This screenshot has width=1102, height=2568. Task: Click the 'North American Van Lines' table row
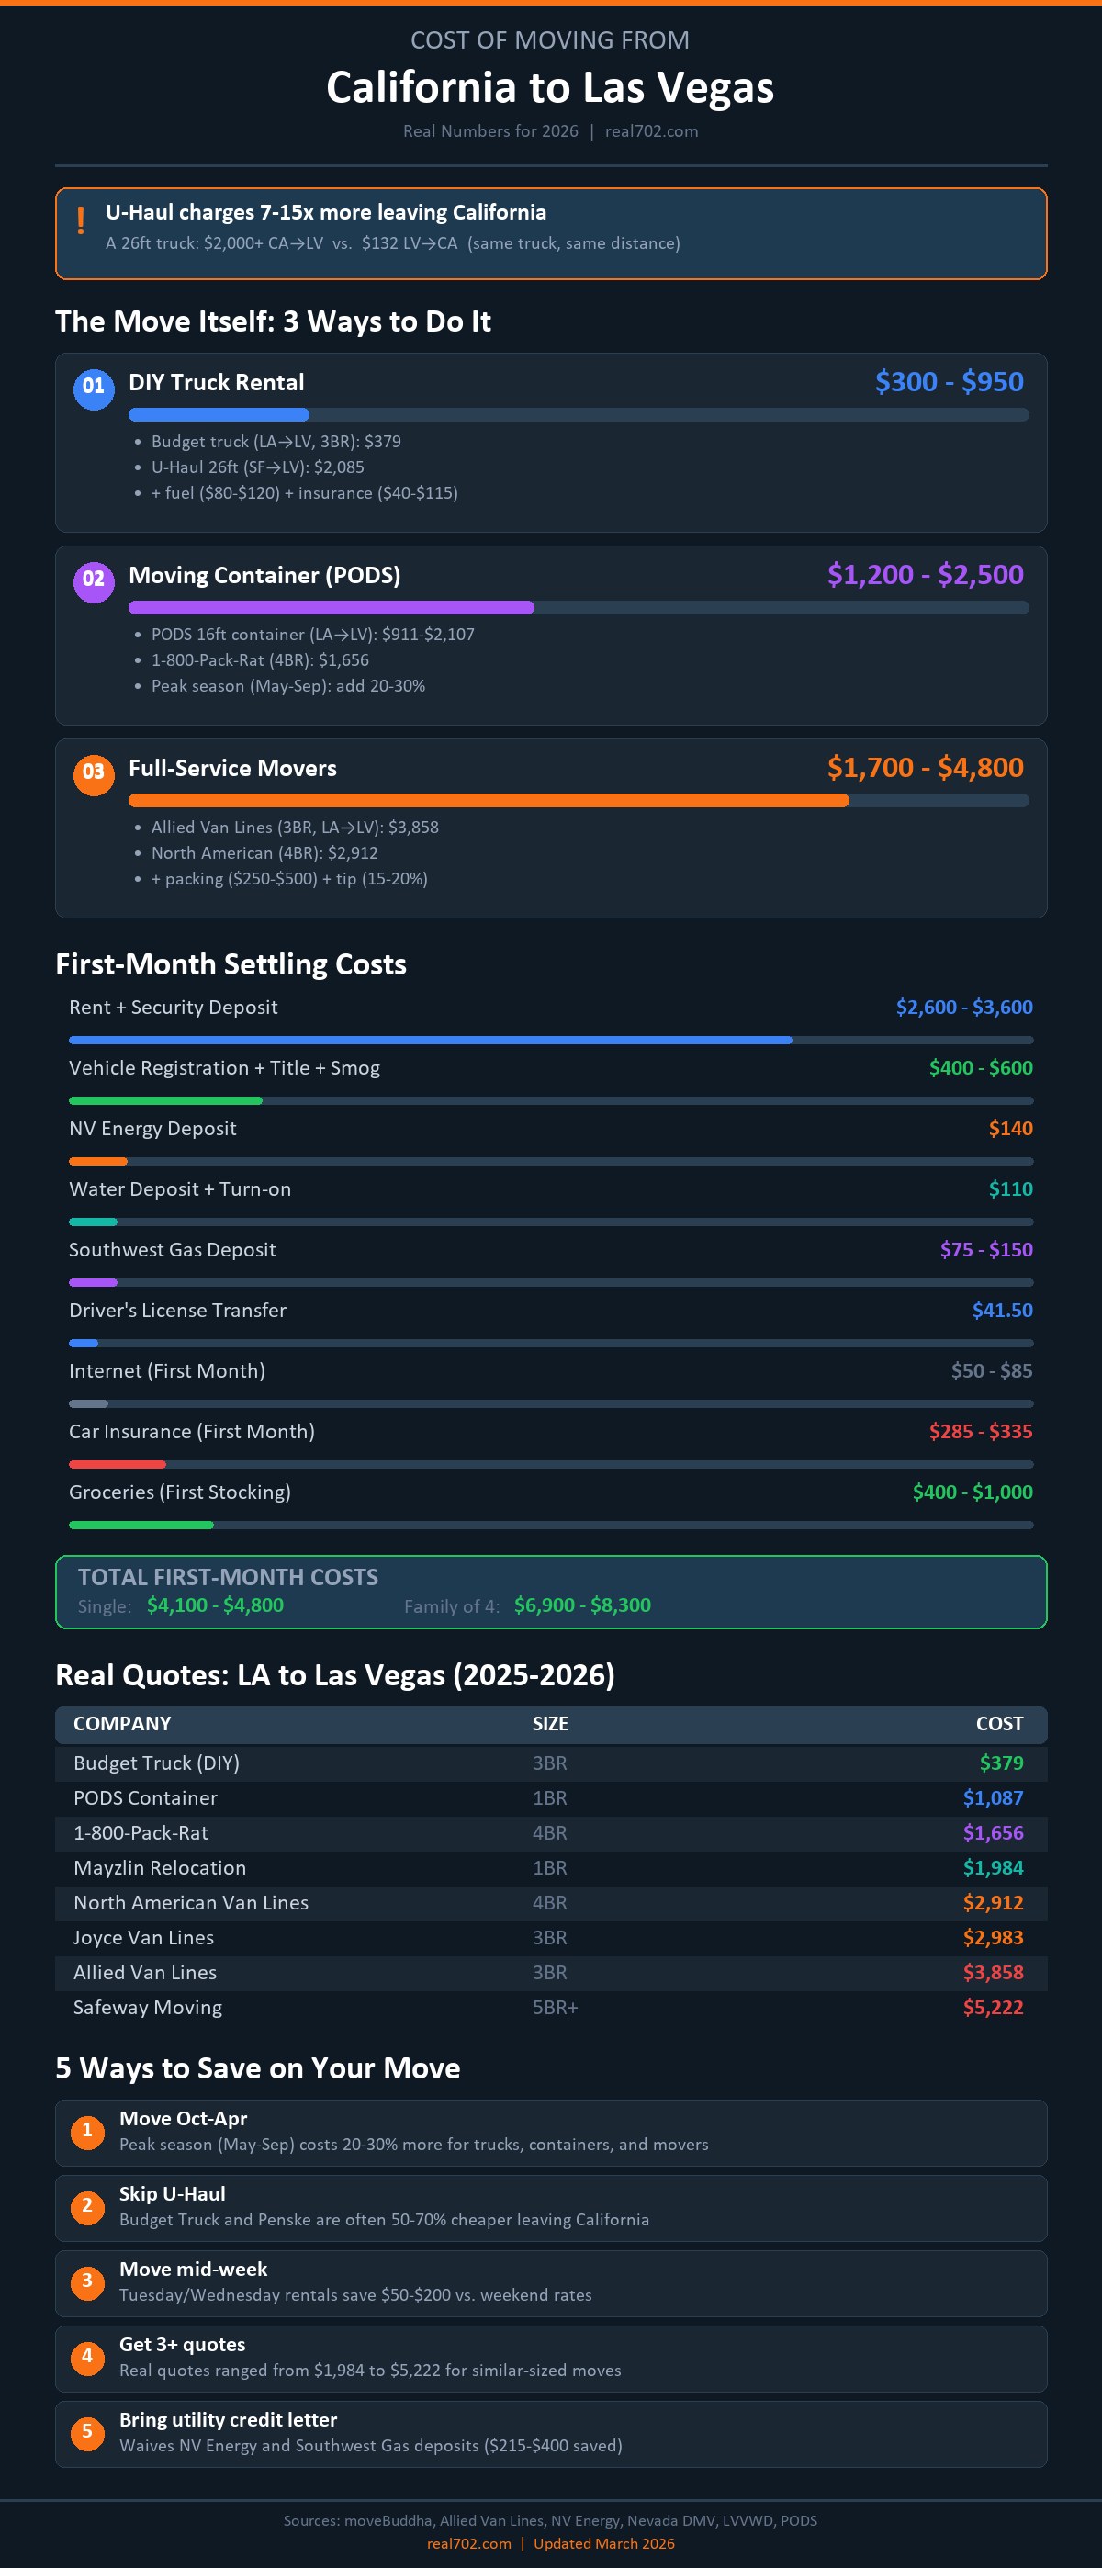(x=551, y=1903)
